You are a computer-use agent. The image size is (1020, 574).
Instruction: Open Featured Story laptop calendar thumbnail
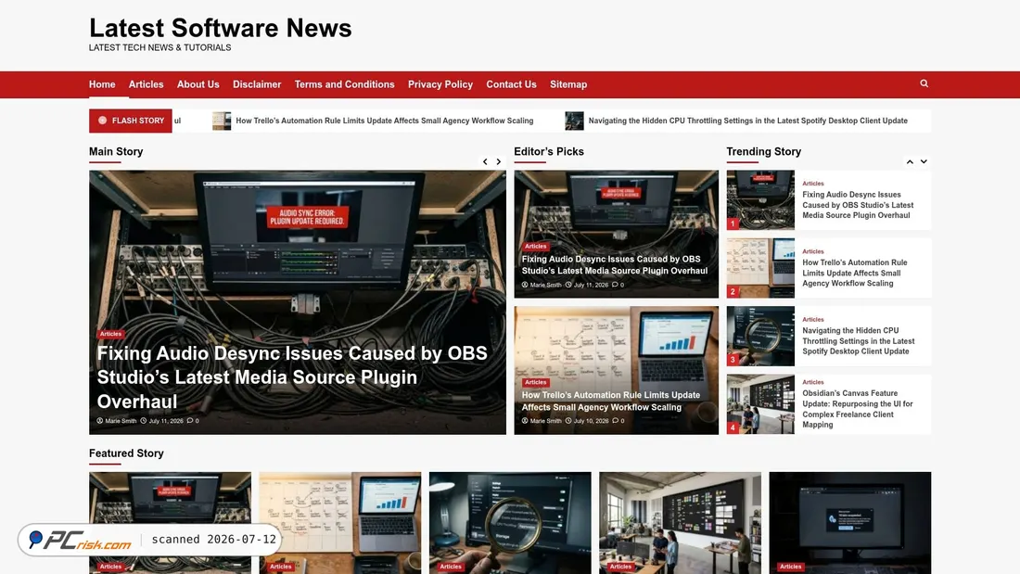340,523
